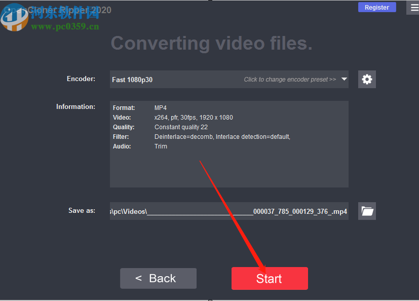Click the 'Constant quality 22' value

181,127
